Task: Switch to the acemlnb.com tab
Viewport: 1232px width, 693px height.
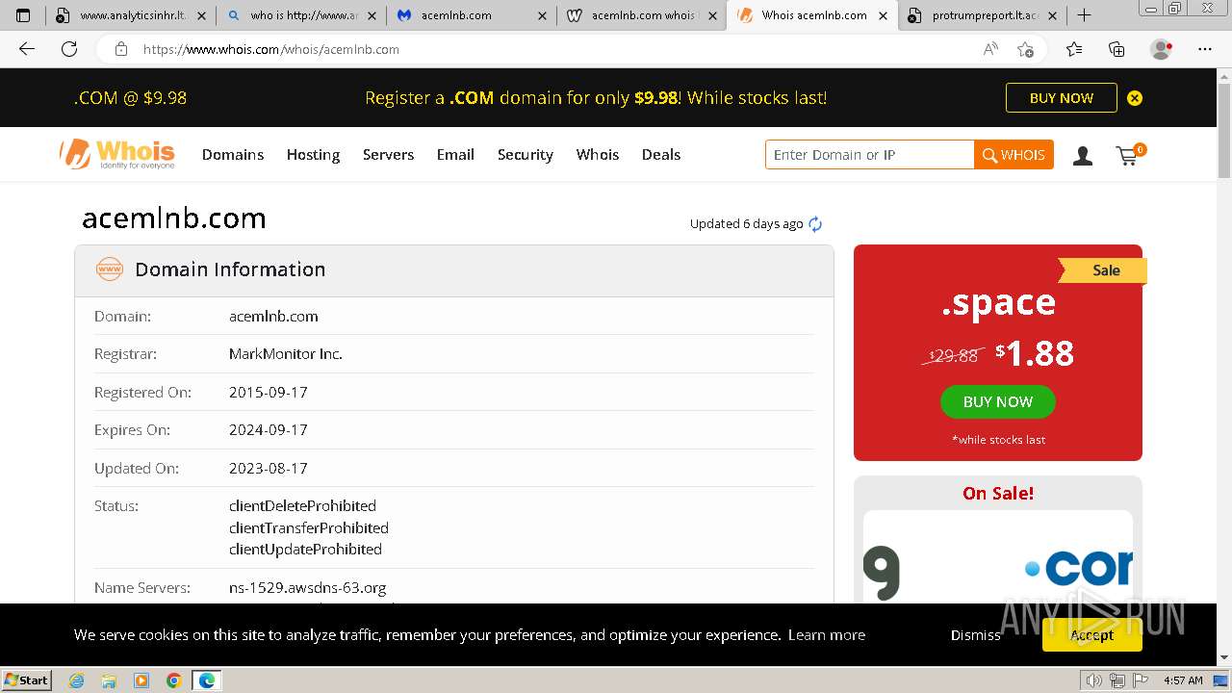Action: 472,15
